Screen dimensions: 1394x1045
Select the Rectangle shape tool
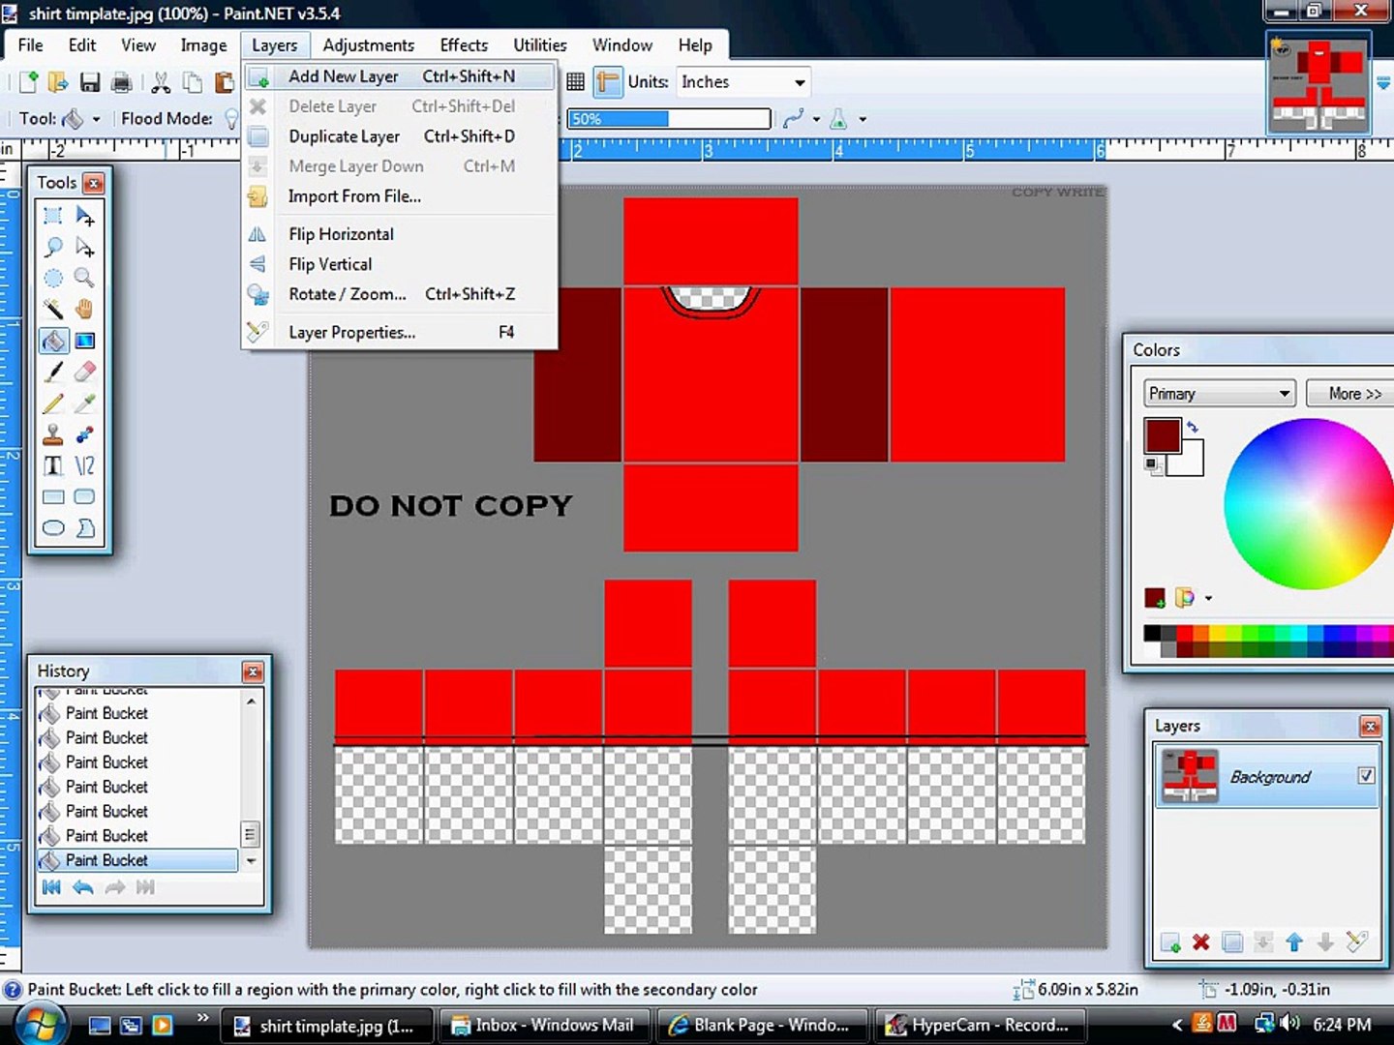coord(53,497)
